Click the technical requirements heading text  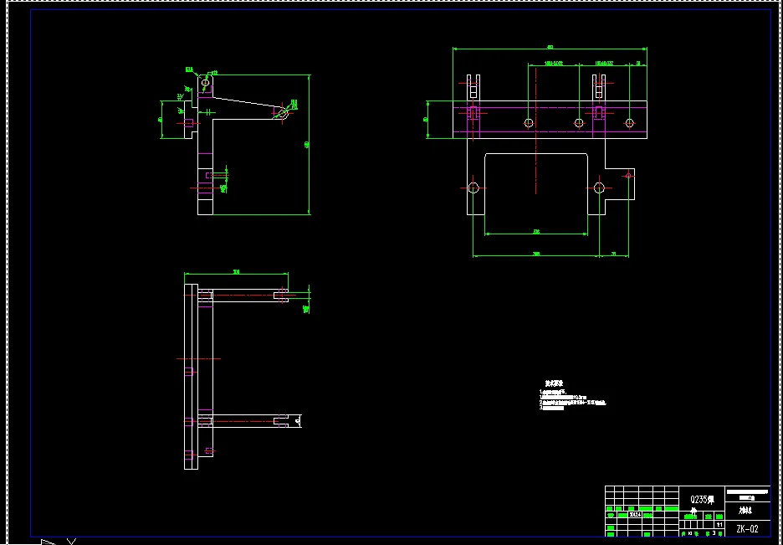coord(554,383)
